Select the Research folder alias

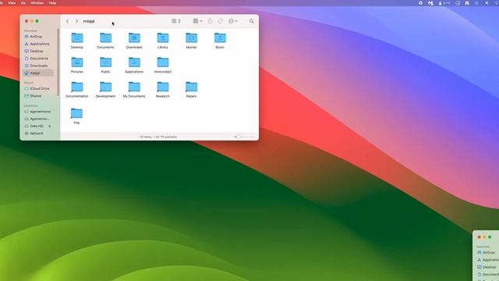coord(163,90)
